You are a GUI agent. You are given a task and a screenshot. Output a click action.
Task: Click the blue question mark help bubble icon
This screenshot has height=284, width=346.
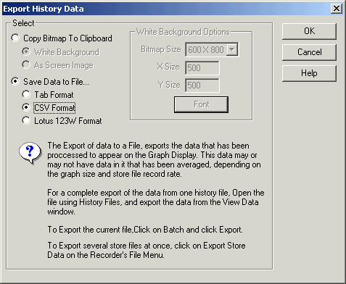(x=30, y=153)
